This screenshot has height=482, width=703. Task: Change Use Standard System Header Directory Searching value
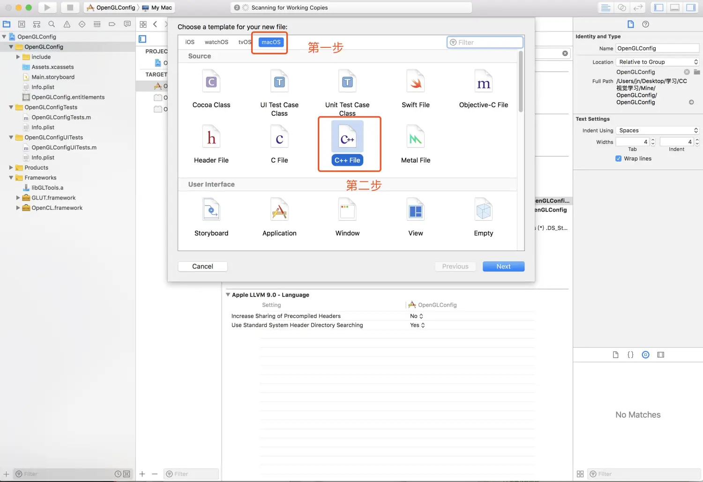tap(418, 325)
